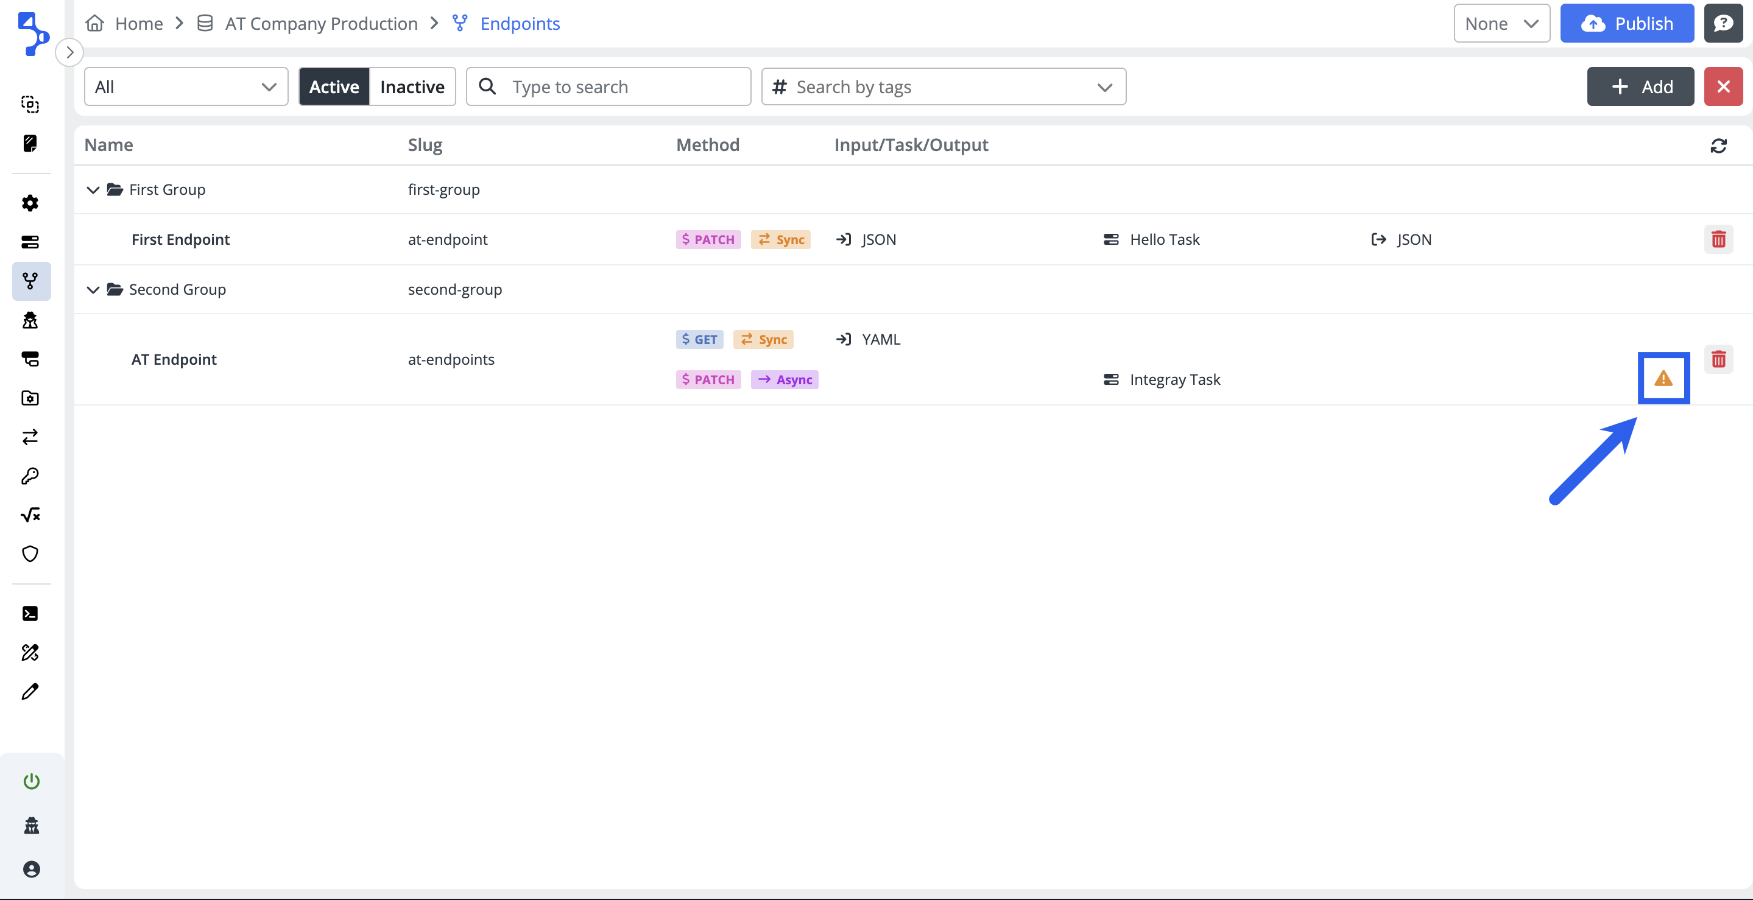
Task: Open the All filter dropdown
Action: point(186,87)
